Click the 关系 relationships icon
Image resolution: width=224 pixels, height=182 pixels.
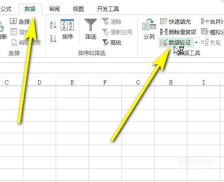(205, 42)
